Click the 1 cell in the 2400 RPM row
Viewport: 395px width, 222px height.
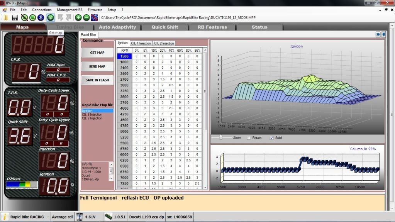coord(163,74)
